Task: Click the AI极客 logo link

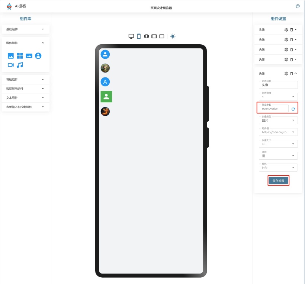Action: tap(17, 6)
